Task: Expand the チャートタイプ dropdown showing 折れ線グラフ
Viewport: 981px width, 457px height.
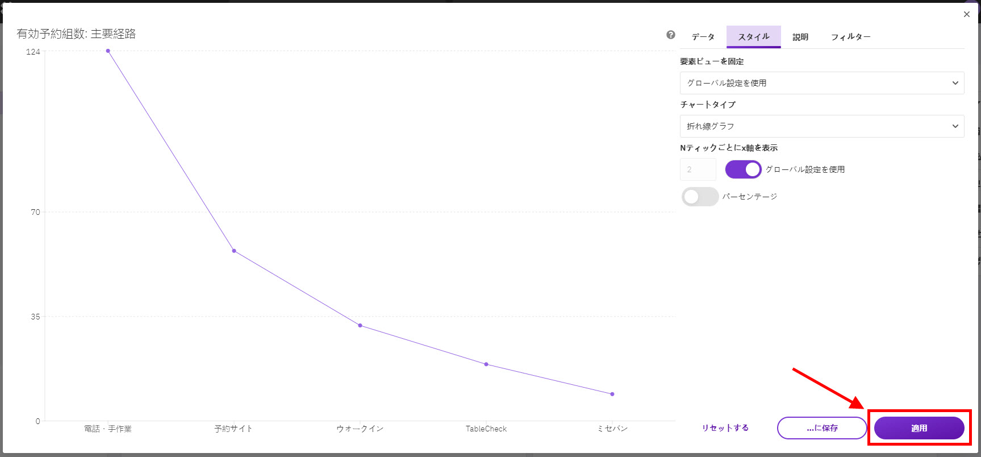Action: pos(822,126)
